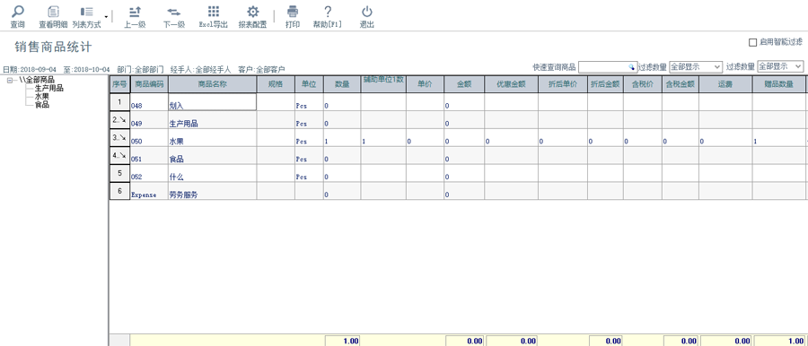The height and width of the screenshot is (346, 808).
Task: Click the 劳务服务 name cell
Action: [x=212, y=191]
